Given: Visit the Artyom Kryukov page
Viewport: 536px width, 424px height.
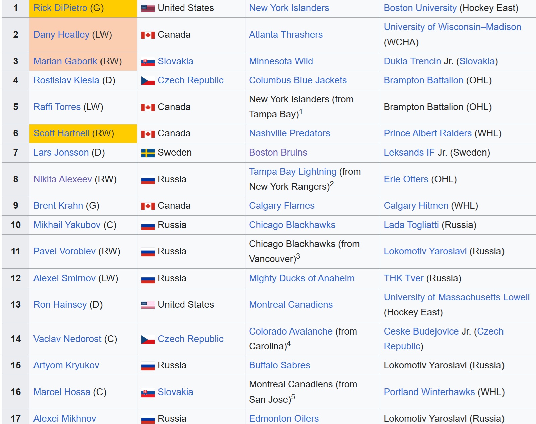Looking at the screenshot, I should 66,365.
